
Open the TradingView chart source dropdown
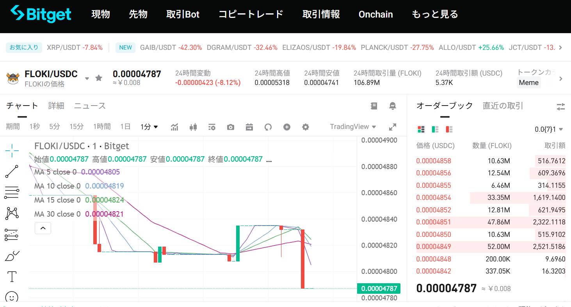[x=353, y=127]
